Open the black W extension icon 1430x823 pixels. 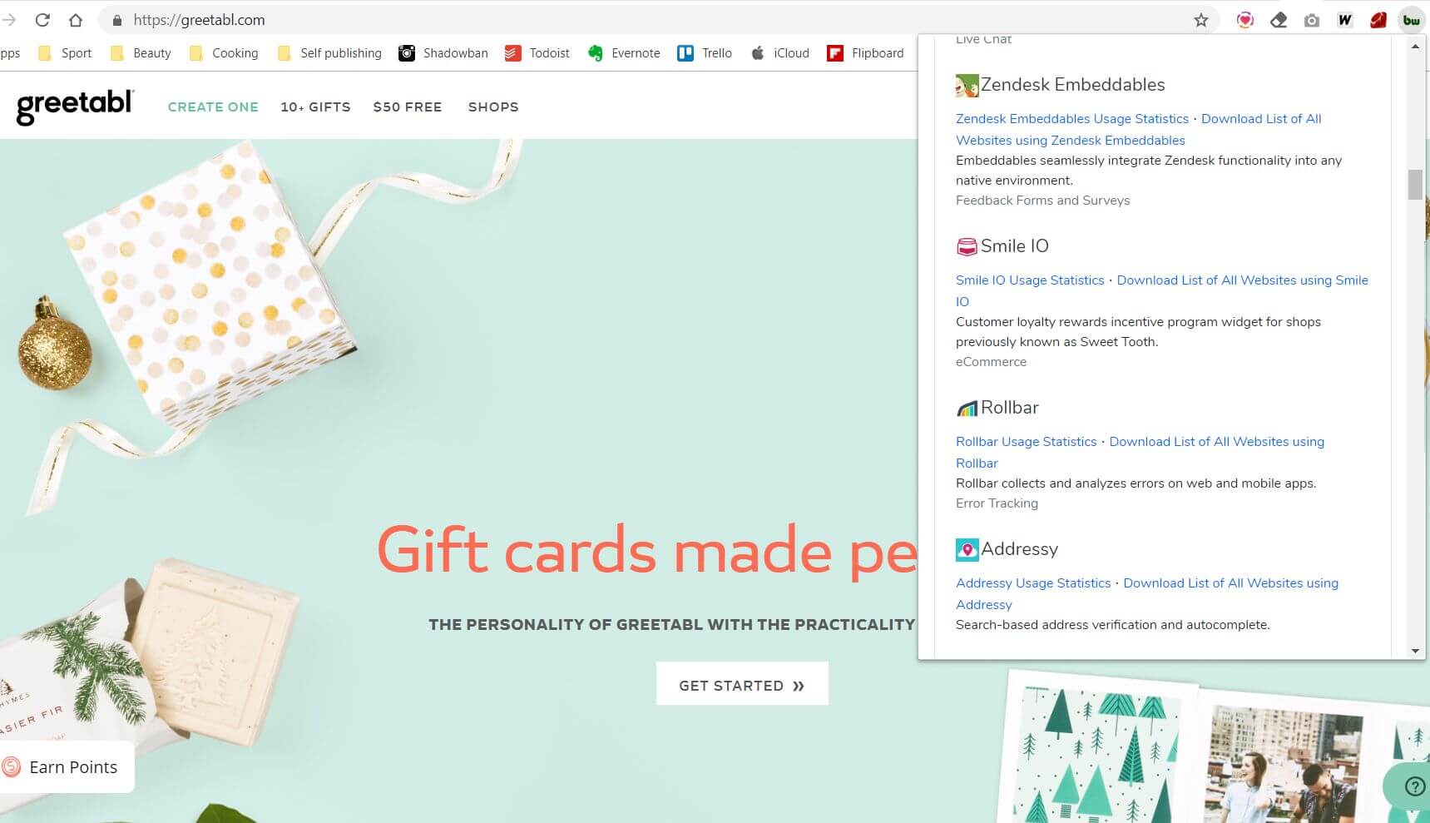pyautogui.click(x=1345, y=20)
